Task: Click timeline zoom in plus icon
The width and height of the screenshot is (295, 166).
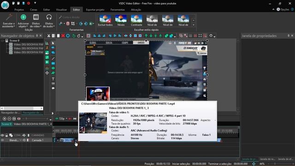Action: pos(4,119)
